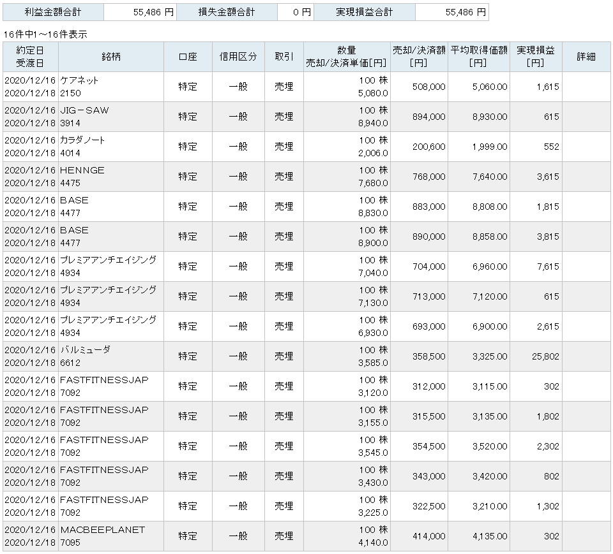
Task: Select stock code 3914
Action: (x=70, y=123)
